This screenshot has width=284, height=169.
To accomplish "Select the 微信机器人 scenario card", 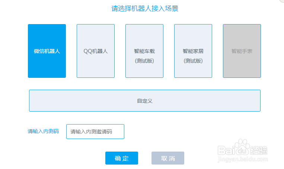I will pyautogui.click(x=47, y=51).
